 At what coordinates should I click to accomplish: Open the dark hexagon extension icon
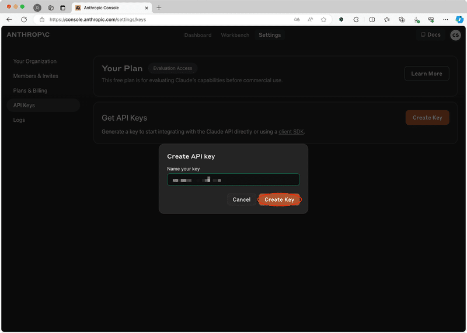tap(341, 20)
